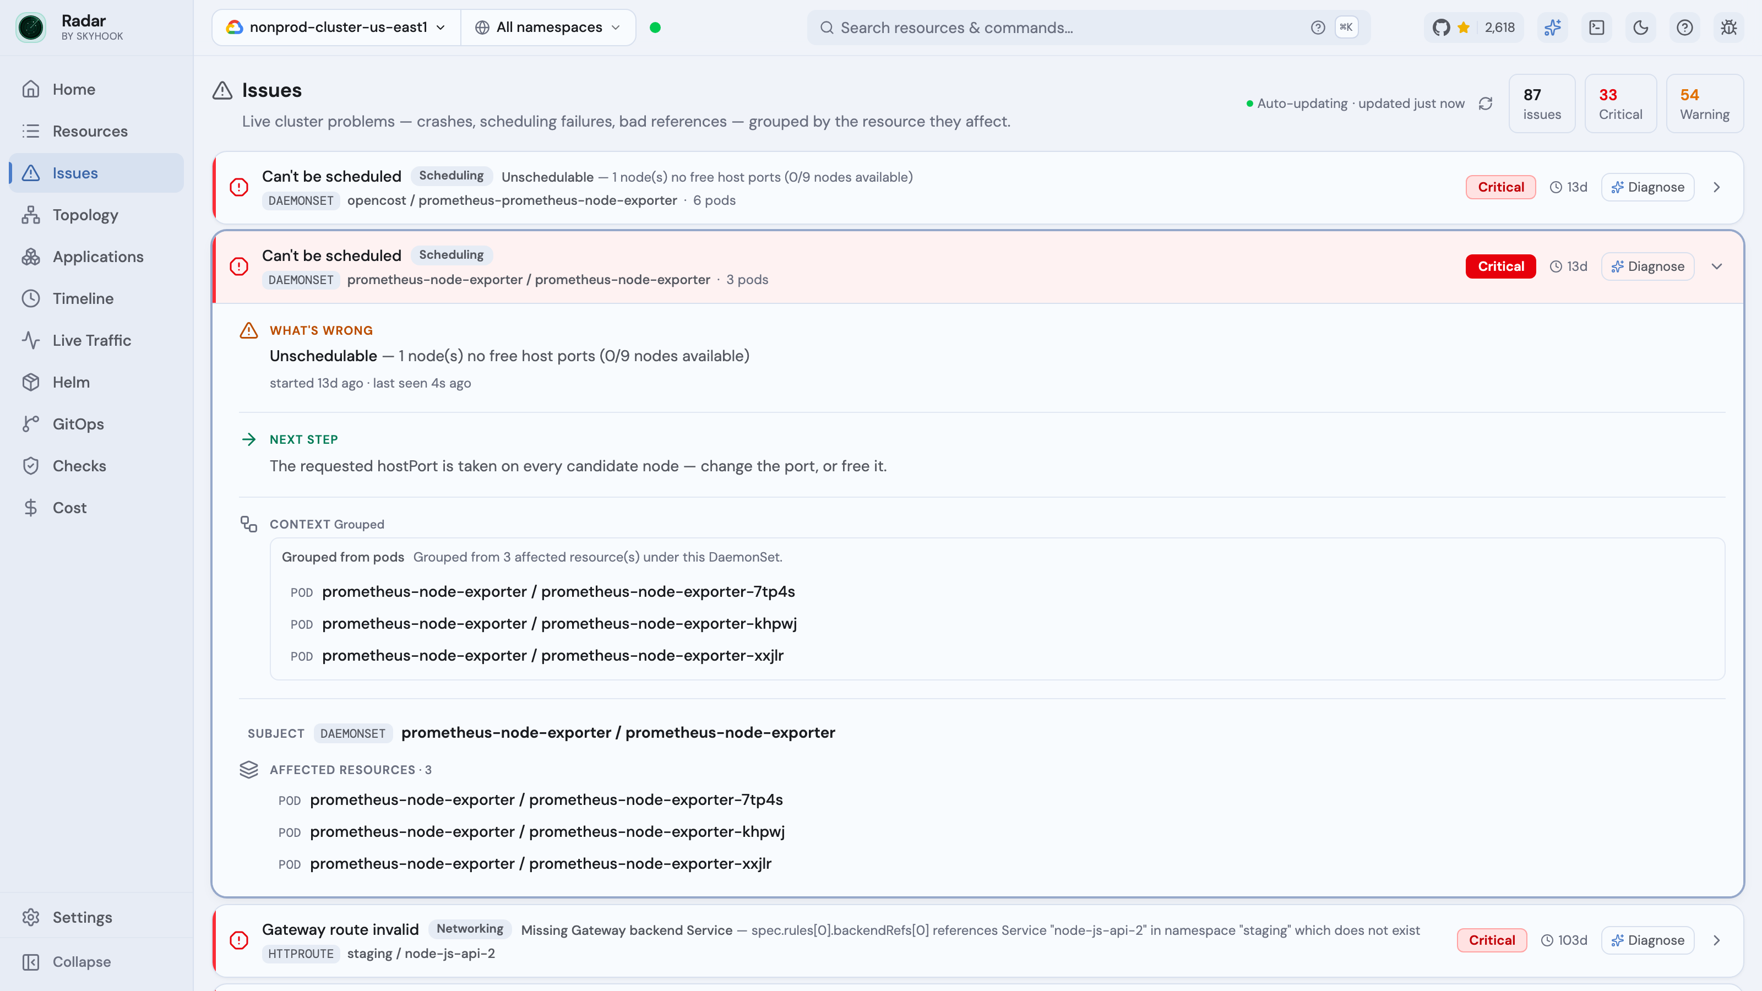Viewport: 1762px width, 991px height.
Task: Click the bug report icon
Action: (1728, 28)
